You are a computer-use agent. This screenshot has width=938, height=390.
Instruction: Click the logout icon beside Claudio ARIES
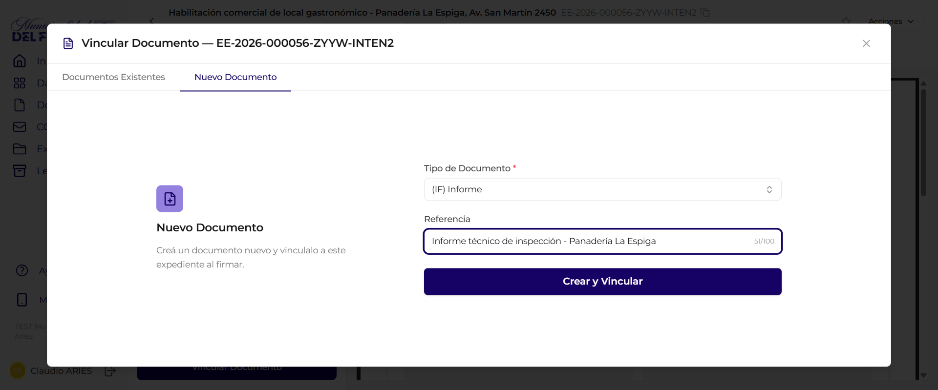(110, 371)
